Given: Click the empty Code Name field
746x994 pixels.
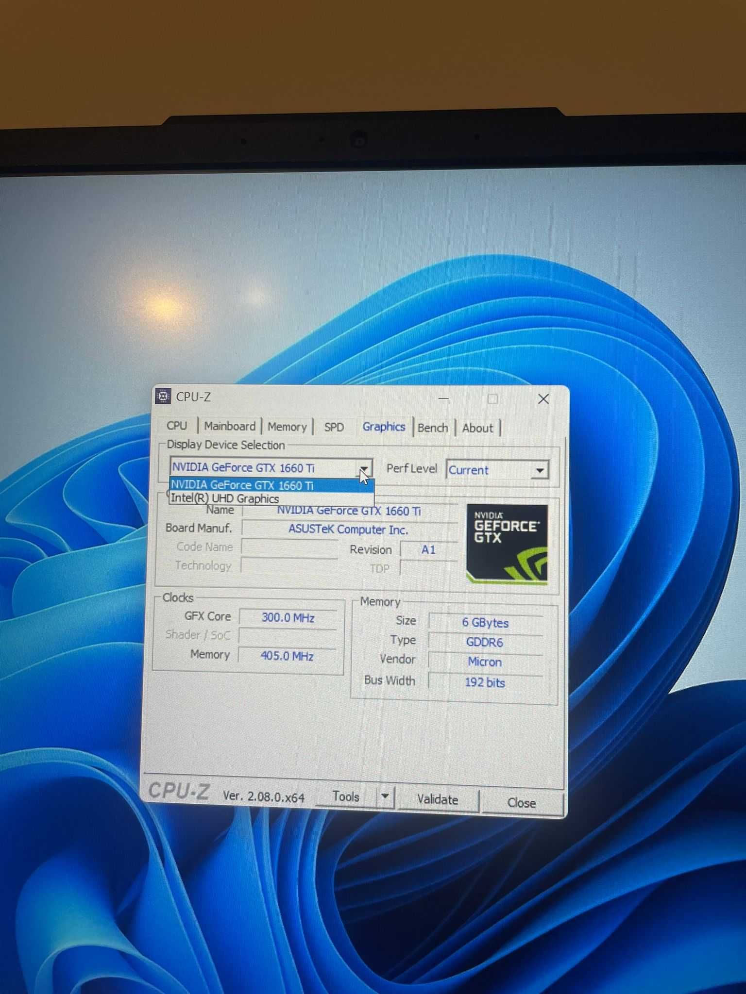Looking at the screenshot, I should (x=289, y=547).
